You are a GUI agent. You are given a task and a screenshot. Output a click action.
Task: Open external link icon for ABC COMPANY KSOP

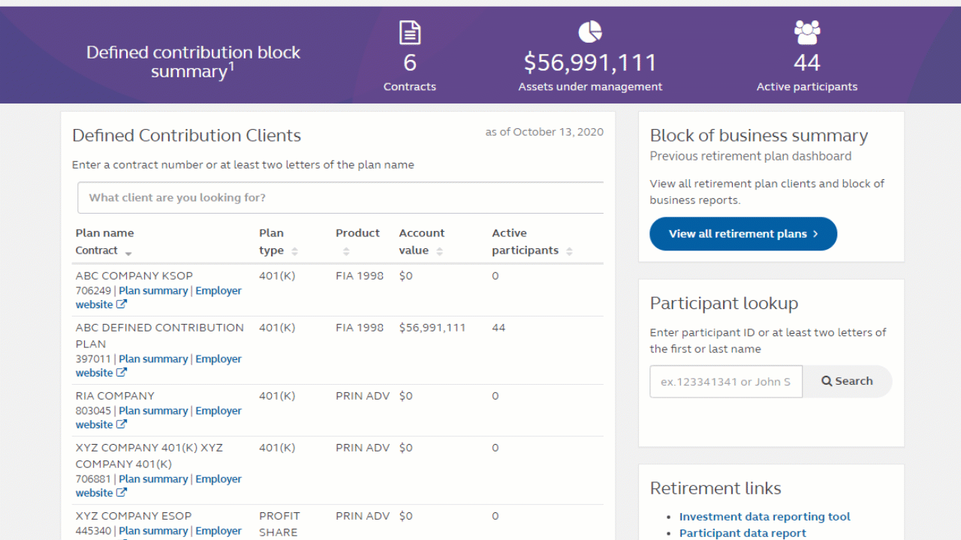click(122, 304)
